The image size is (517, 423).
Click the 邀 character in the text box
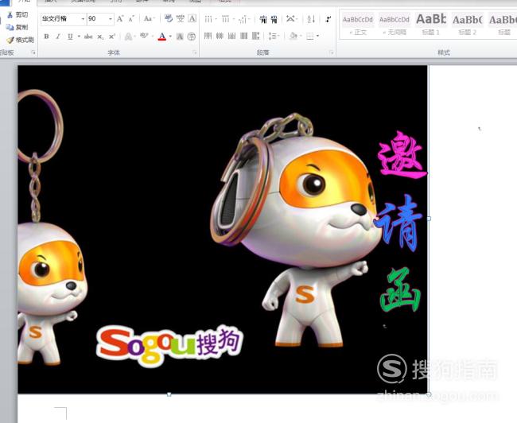(x=402, y=155)
